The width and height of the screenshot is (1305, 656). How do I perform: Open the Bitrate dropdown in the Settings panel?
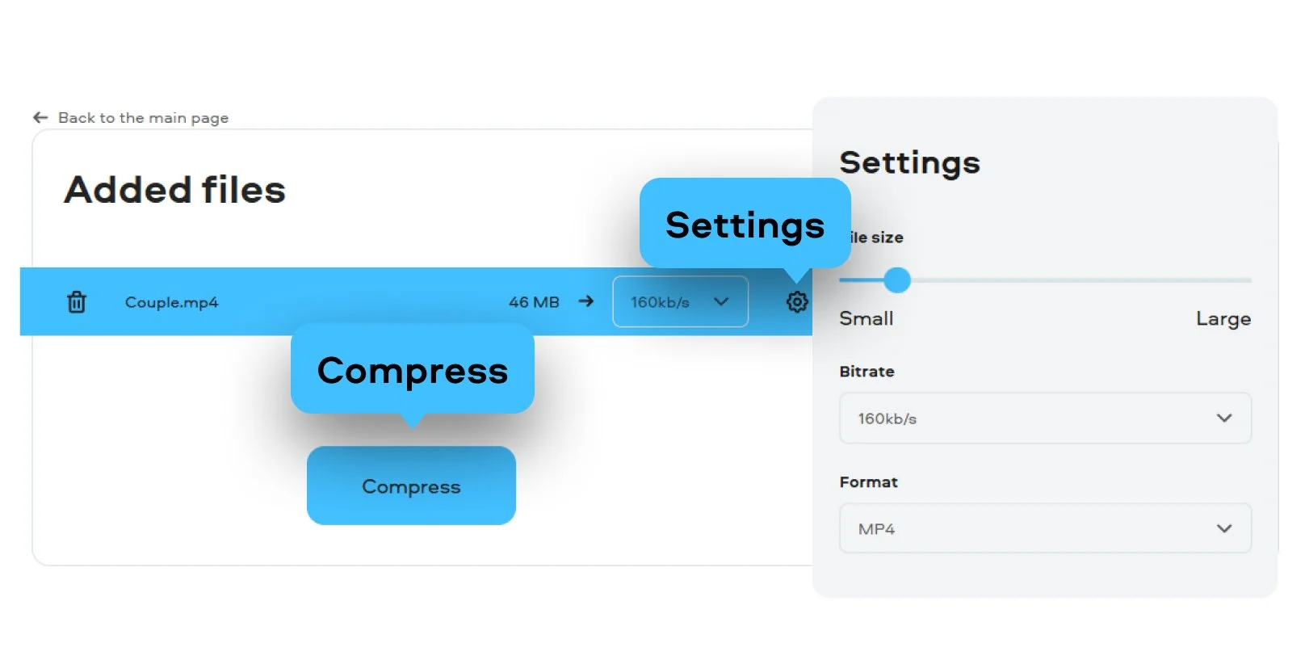(x=1044, y=418)
